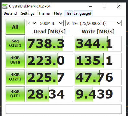The image size is (128, 116).
Task: Click the CrystalDiskMark app icon in title bar
Action: click(5, 6)
